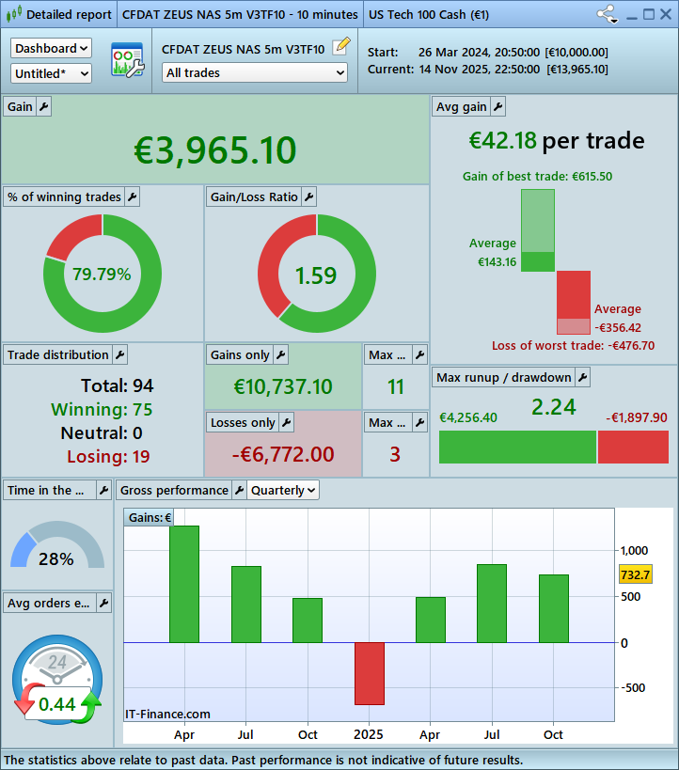The width and height of the screenshot is (679, 770).
Task: Click Loss of worst trade: -€476.70
Action: [x=574, y=345]
